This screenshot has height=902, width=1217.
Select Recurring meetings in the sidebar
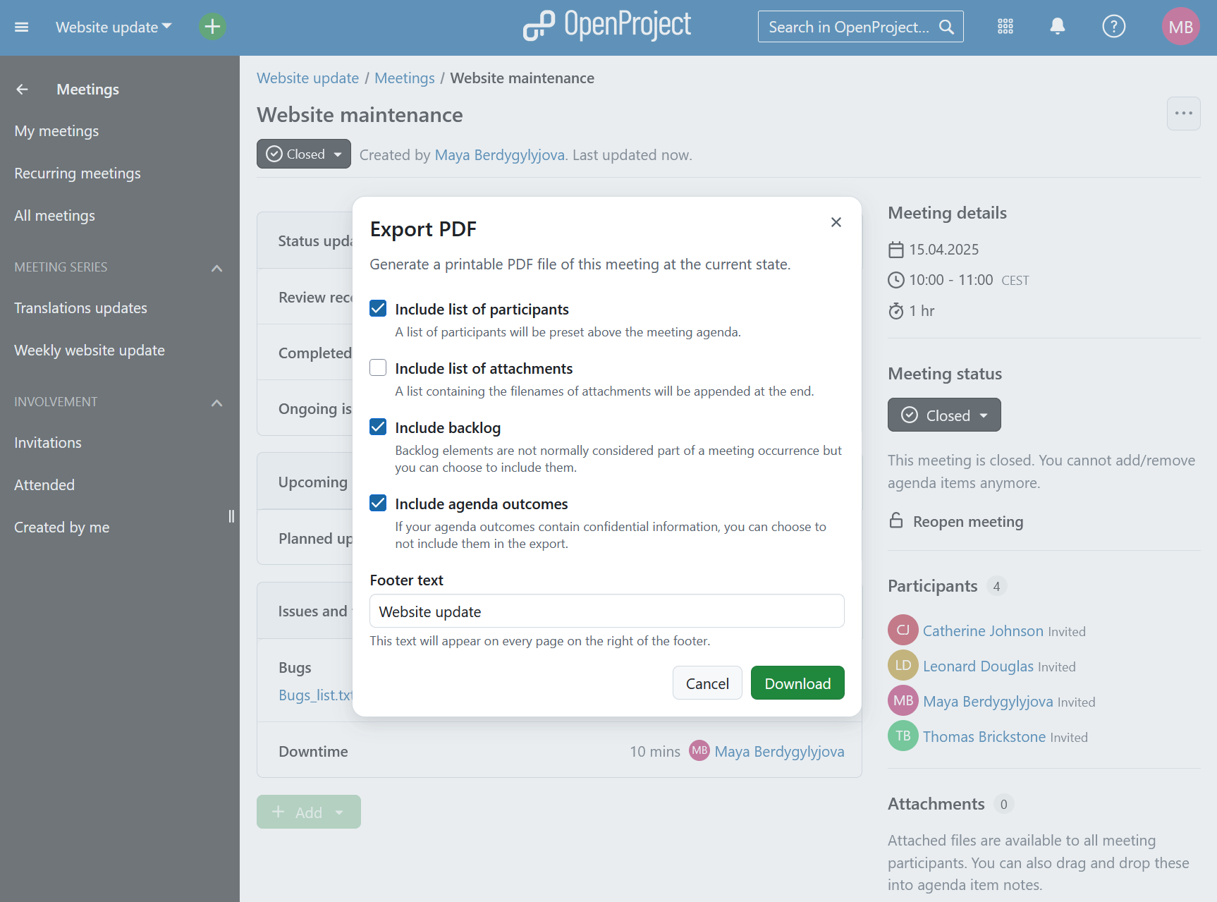pyautogui.click(x=78, y=173)
